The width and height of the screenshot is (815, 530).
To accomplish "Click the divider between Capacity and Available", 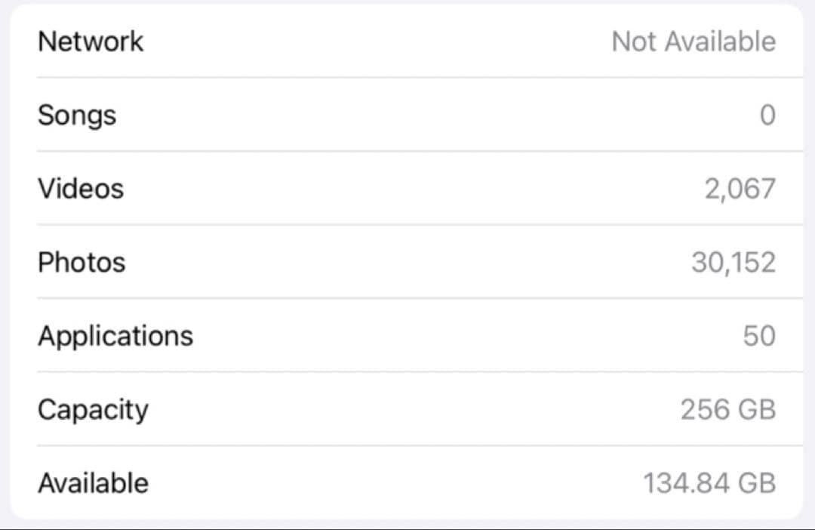I will pos(419,445).
